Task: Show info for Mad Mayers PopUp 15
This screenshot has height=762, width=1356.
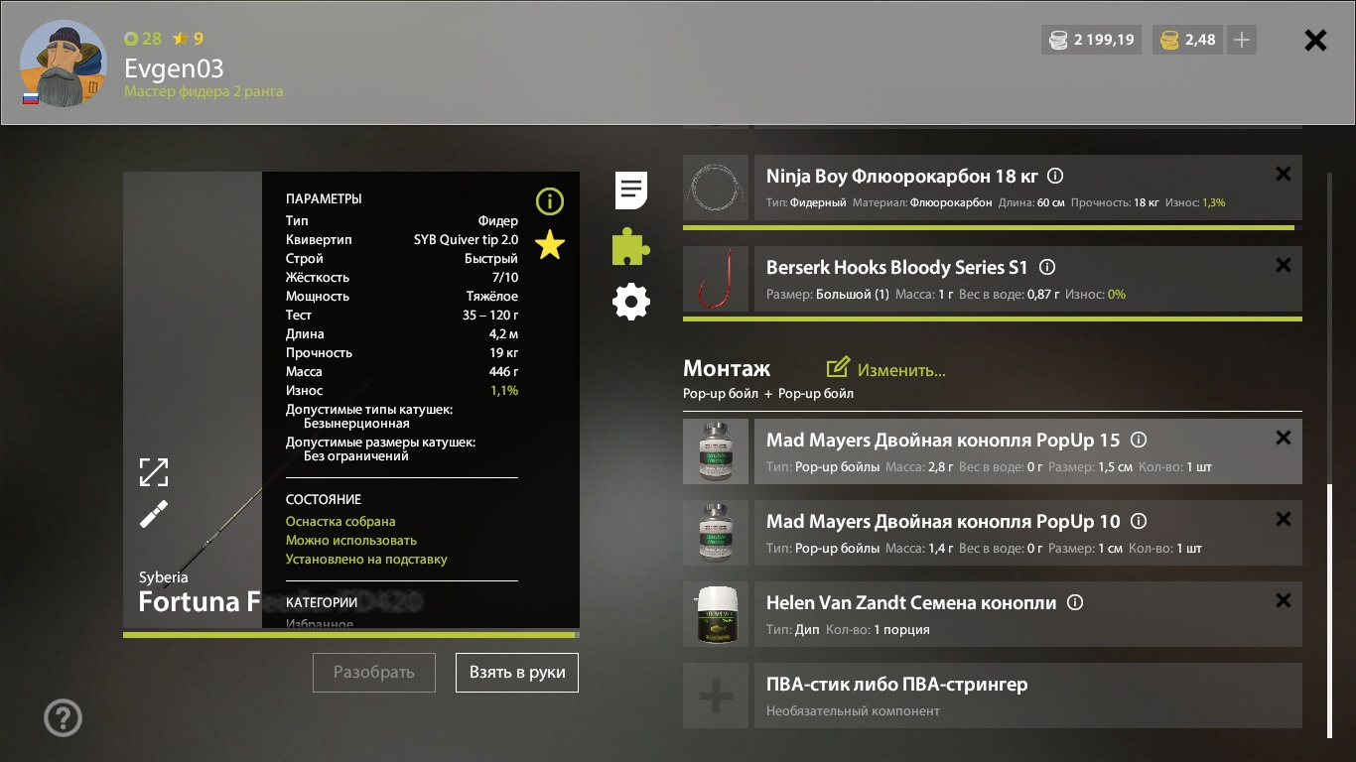Action: point(1139,440)
